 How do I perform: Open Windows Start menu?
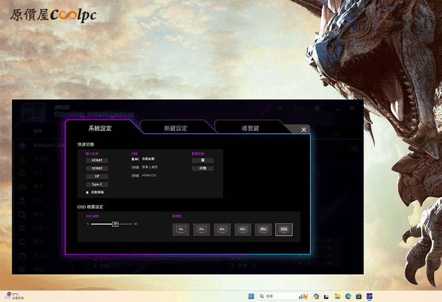click(x=251, y=296)
